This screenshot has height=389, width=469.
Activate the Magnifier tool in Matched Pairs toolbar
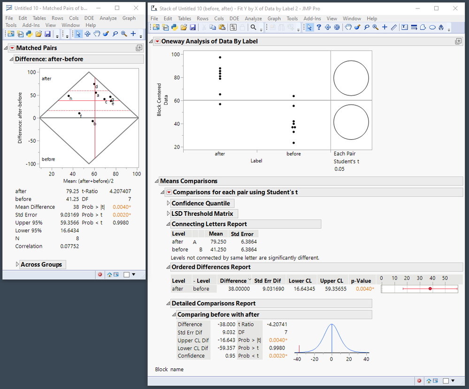tap(124, 34)
